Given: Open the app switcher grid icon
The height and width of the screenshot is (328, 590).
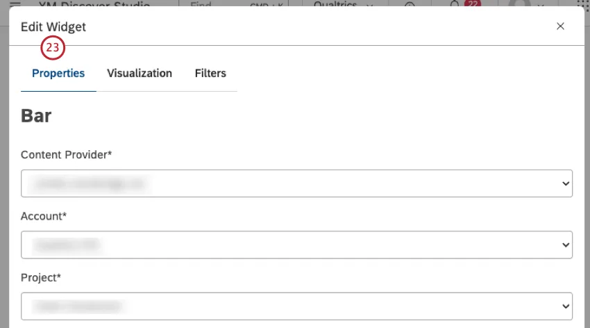Looking at the screenshot, I should coord(583,4).
